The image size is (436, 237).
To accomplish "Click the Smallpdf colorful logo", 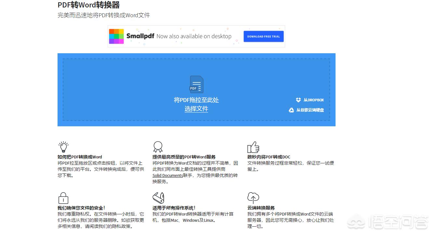I will [116, 36].
